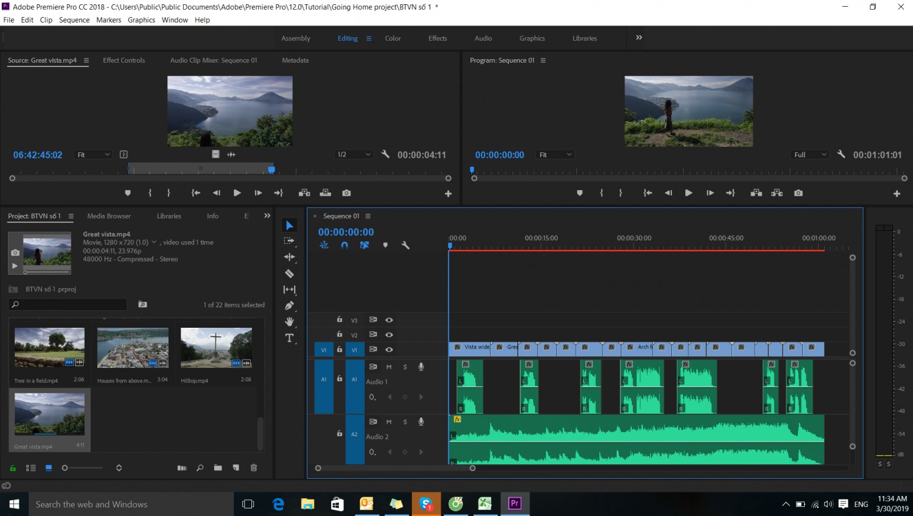Play the Program monitor sequence
Screen dimensions: 913x516
coord(688,193)
